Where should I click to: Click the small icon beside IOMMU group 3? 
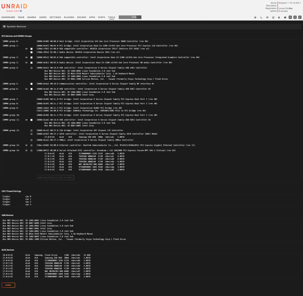click(26, 63)
